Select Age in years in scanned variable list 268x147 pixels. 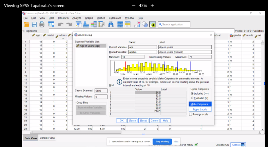tap(90, 46)
